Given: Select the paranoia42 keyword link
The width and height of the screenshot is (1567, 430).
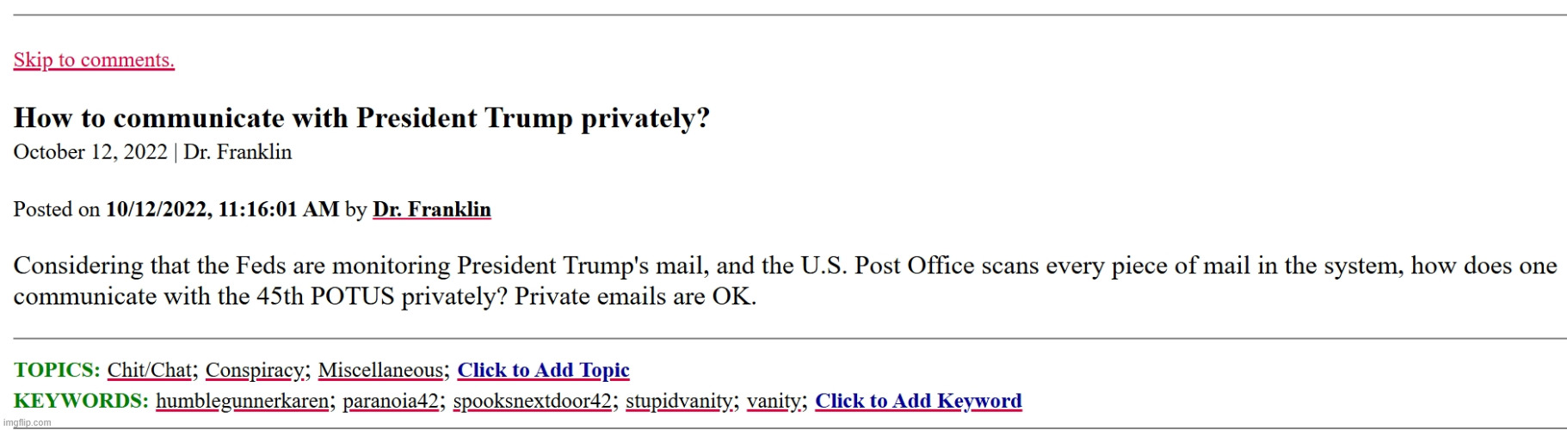Looking at the screenshot, I should pyautogui.click(x=390, y=402).
